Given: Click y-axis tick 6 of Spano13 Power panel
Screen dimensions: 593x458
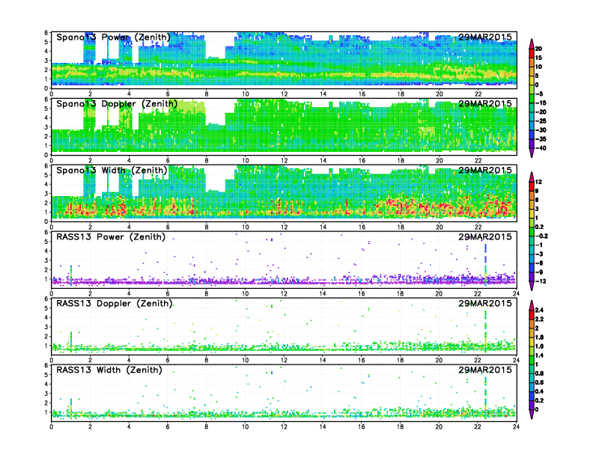Looking at the screenshot, I should point(46,33).
